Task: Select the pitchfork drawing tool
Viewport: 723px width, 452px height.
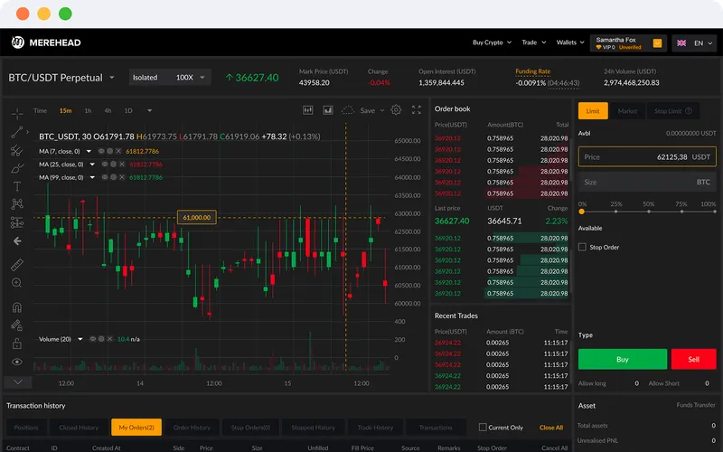Action: click(x=17, y=150)
